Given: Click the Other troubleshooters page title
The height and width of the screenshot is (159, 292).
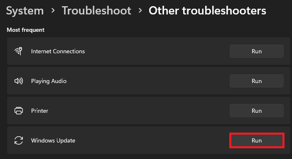Looking at the screenshot, I should (x=207, y=11).
